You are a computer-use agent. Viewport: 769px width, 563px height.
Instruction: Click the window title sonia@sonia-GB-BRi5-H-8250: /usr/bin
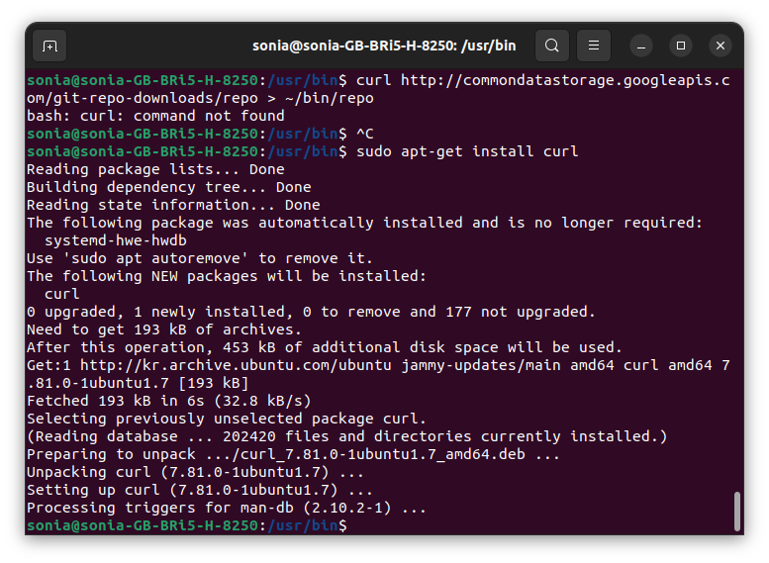[384, 47]
